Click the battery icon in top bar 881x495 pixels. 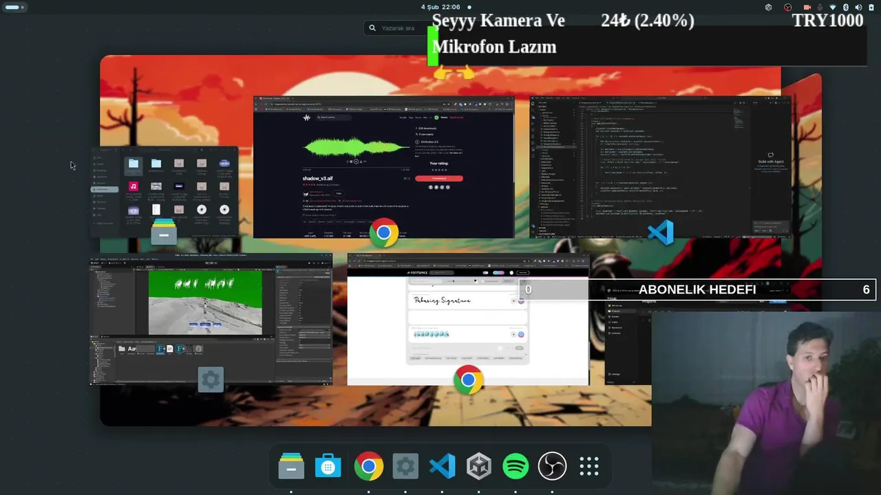pyautogui.click(x=871, y=8)
